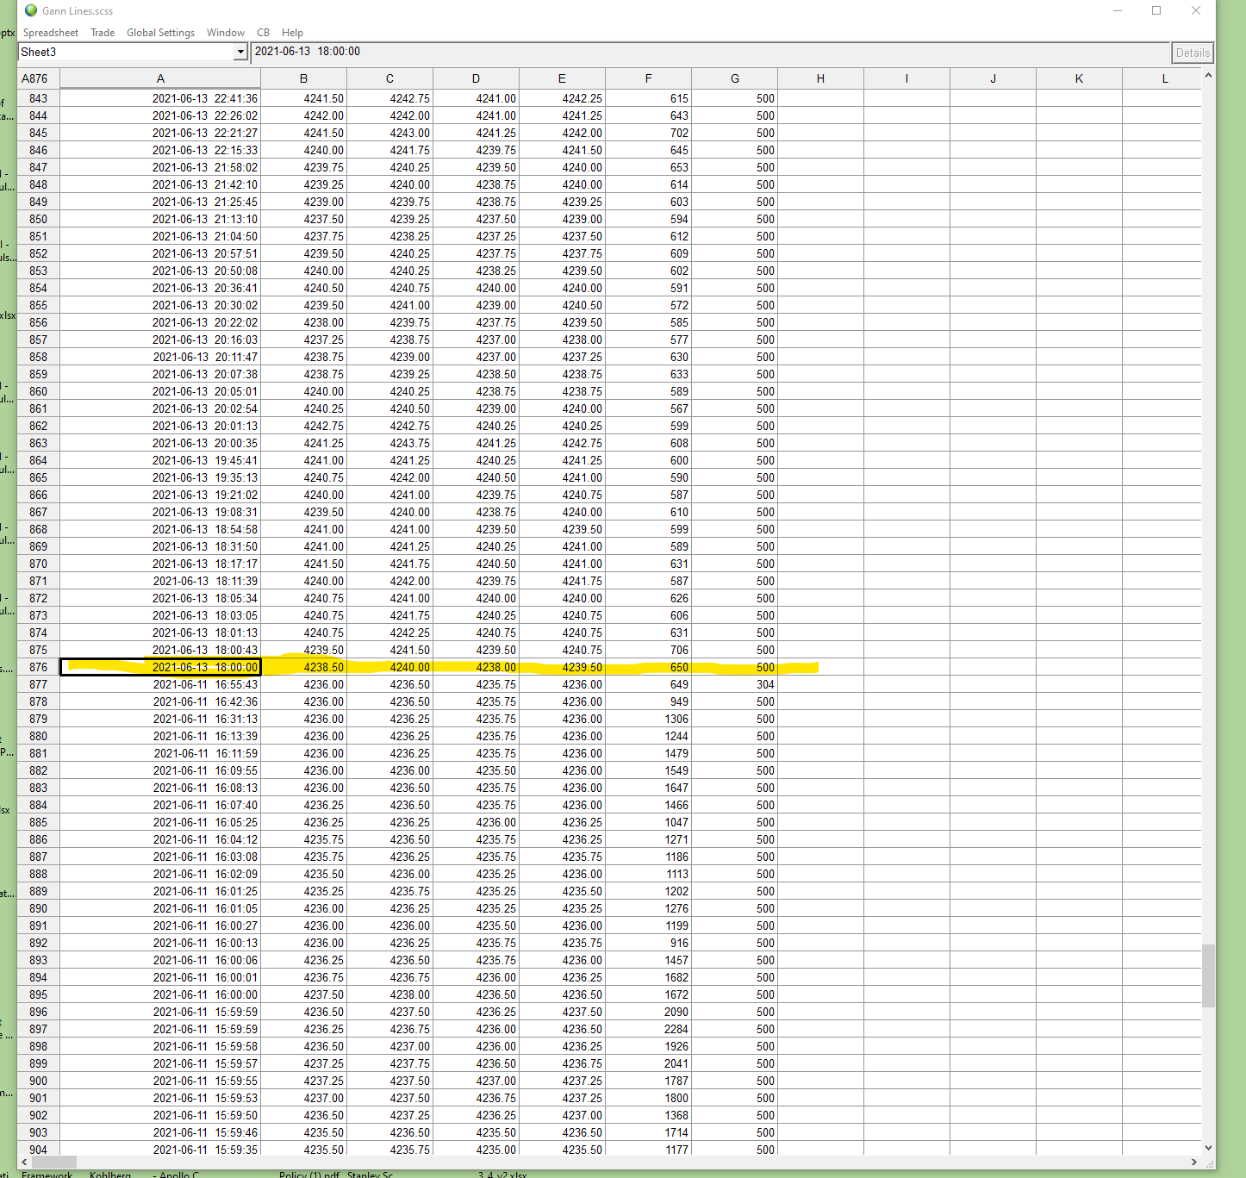1246x1178 pixels.
Task: Select column I header
Action: 906,78
